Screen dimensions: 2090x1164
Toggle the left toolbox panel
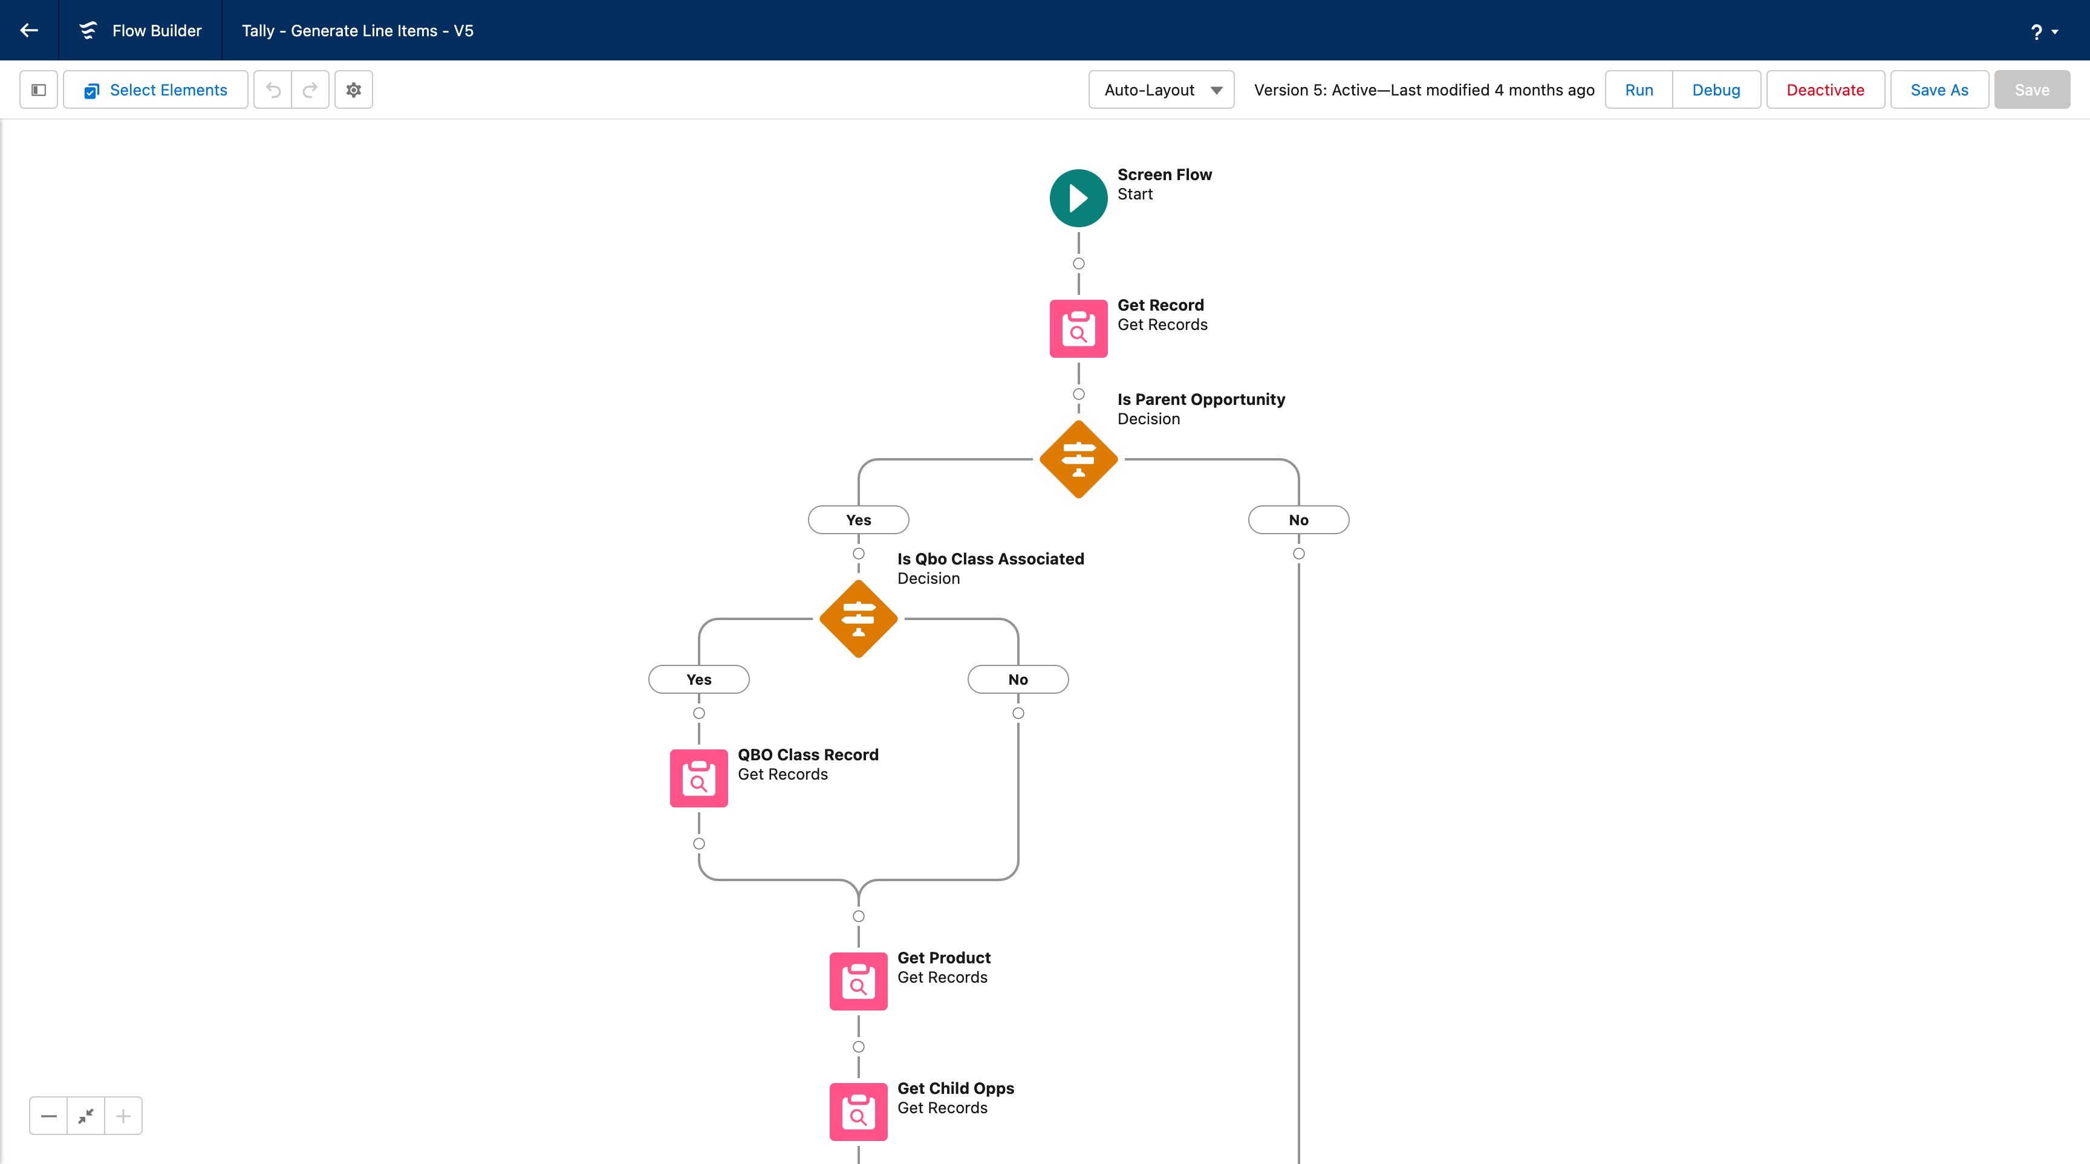[38, 90]
